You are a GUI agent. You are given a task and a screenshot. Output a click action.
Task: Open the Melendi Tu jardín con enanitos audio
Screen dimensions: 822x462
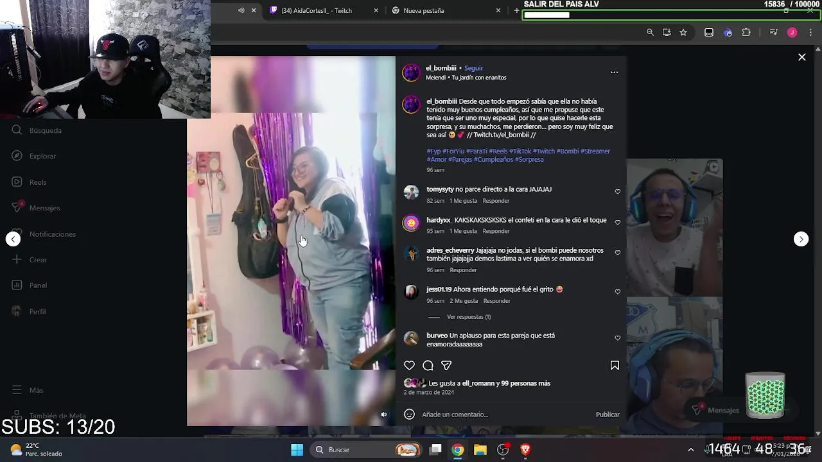[x=466, y=78]
